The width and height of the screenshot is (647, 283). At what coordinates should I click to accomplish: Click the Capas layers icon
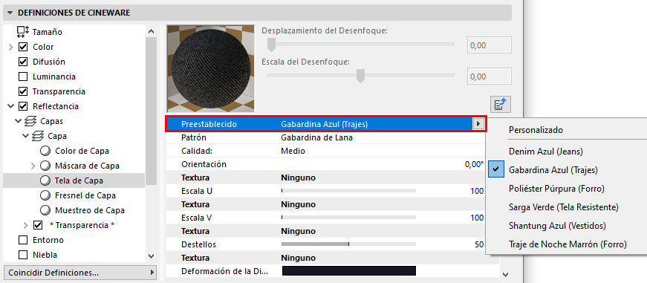(31, 121)
